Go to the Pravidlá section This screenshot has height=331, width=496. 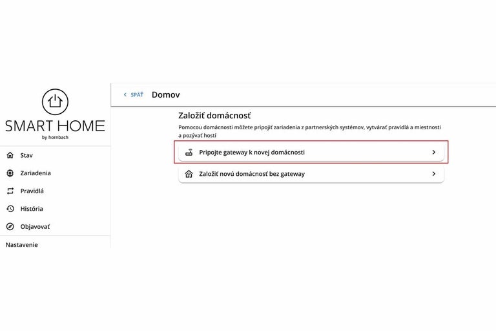click(x=32, y=191)
